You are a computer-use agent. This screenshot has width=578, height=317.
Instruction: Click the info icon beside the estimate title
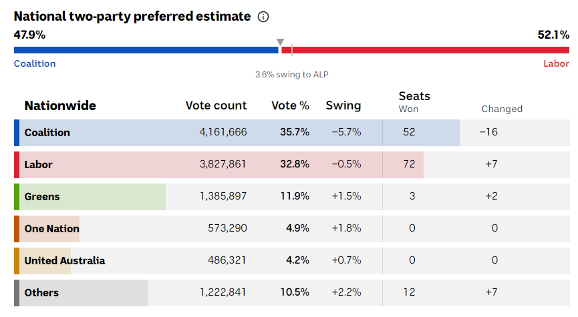click(264, 16)
